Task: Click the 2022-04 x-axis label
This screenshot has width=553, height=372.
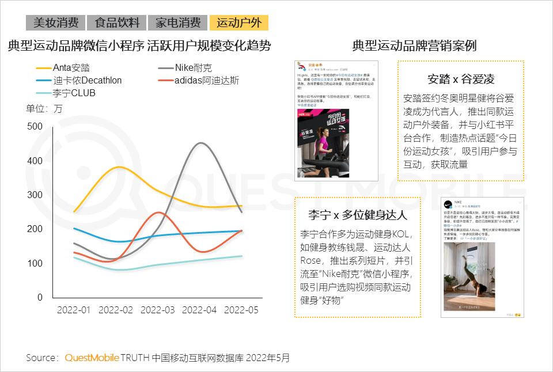Action: pos(199,310)
